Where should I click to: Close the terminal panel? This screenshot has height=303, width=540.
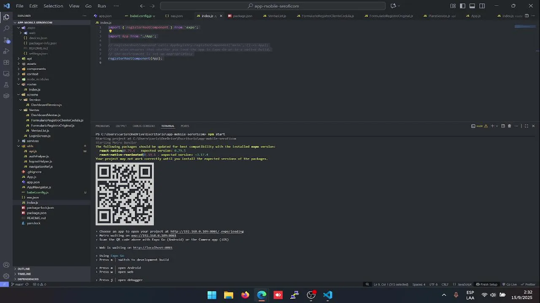(533, 126)
